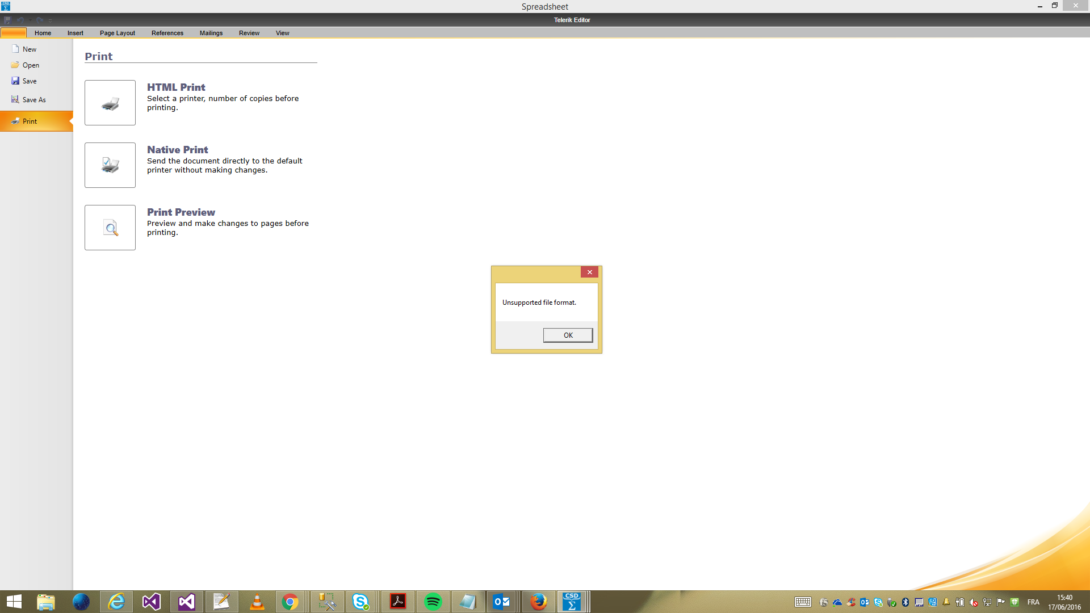Switch to the Page Layout tab
The image size is (1090, 613).
pos(117,33)
